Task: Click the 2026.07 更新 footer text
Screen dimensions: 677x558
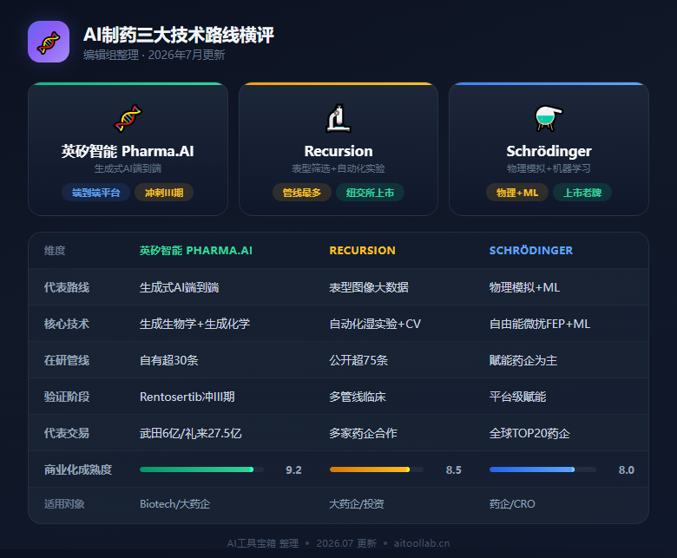Action: (346, 543)
